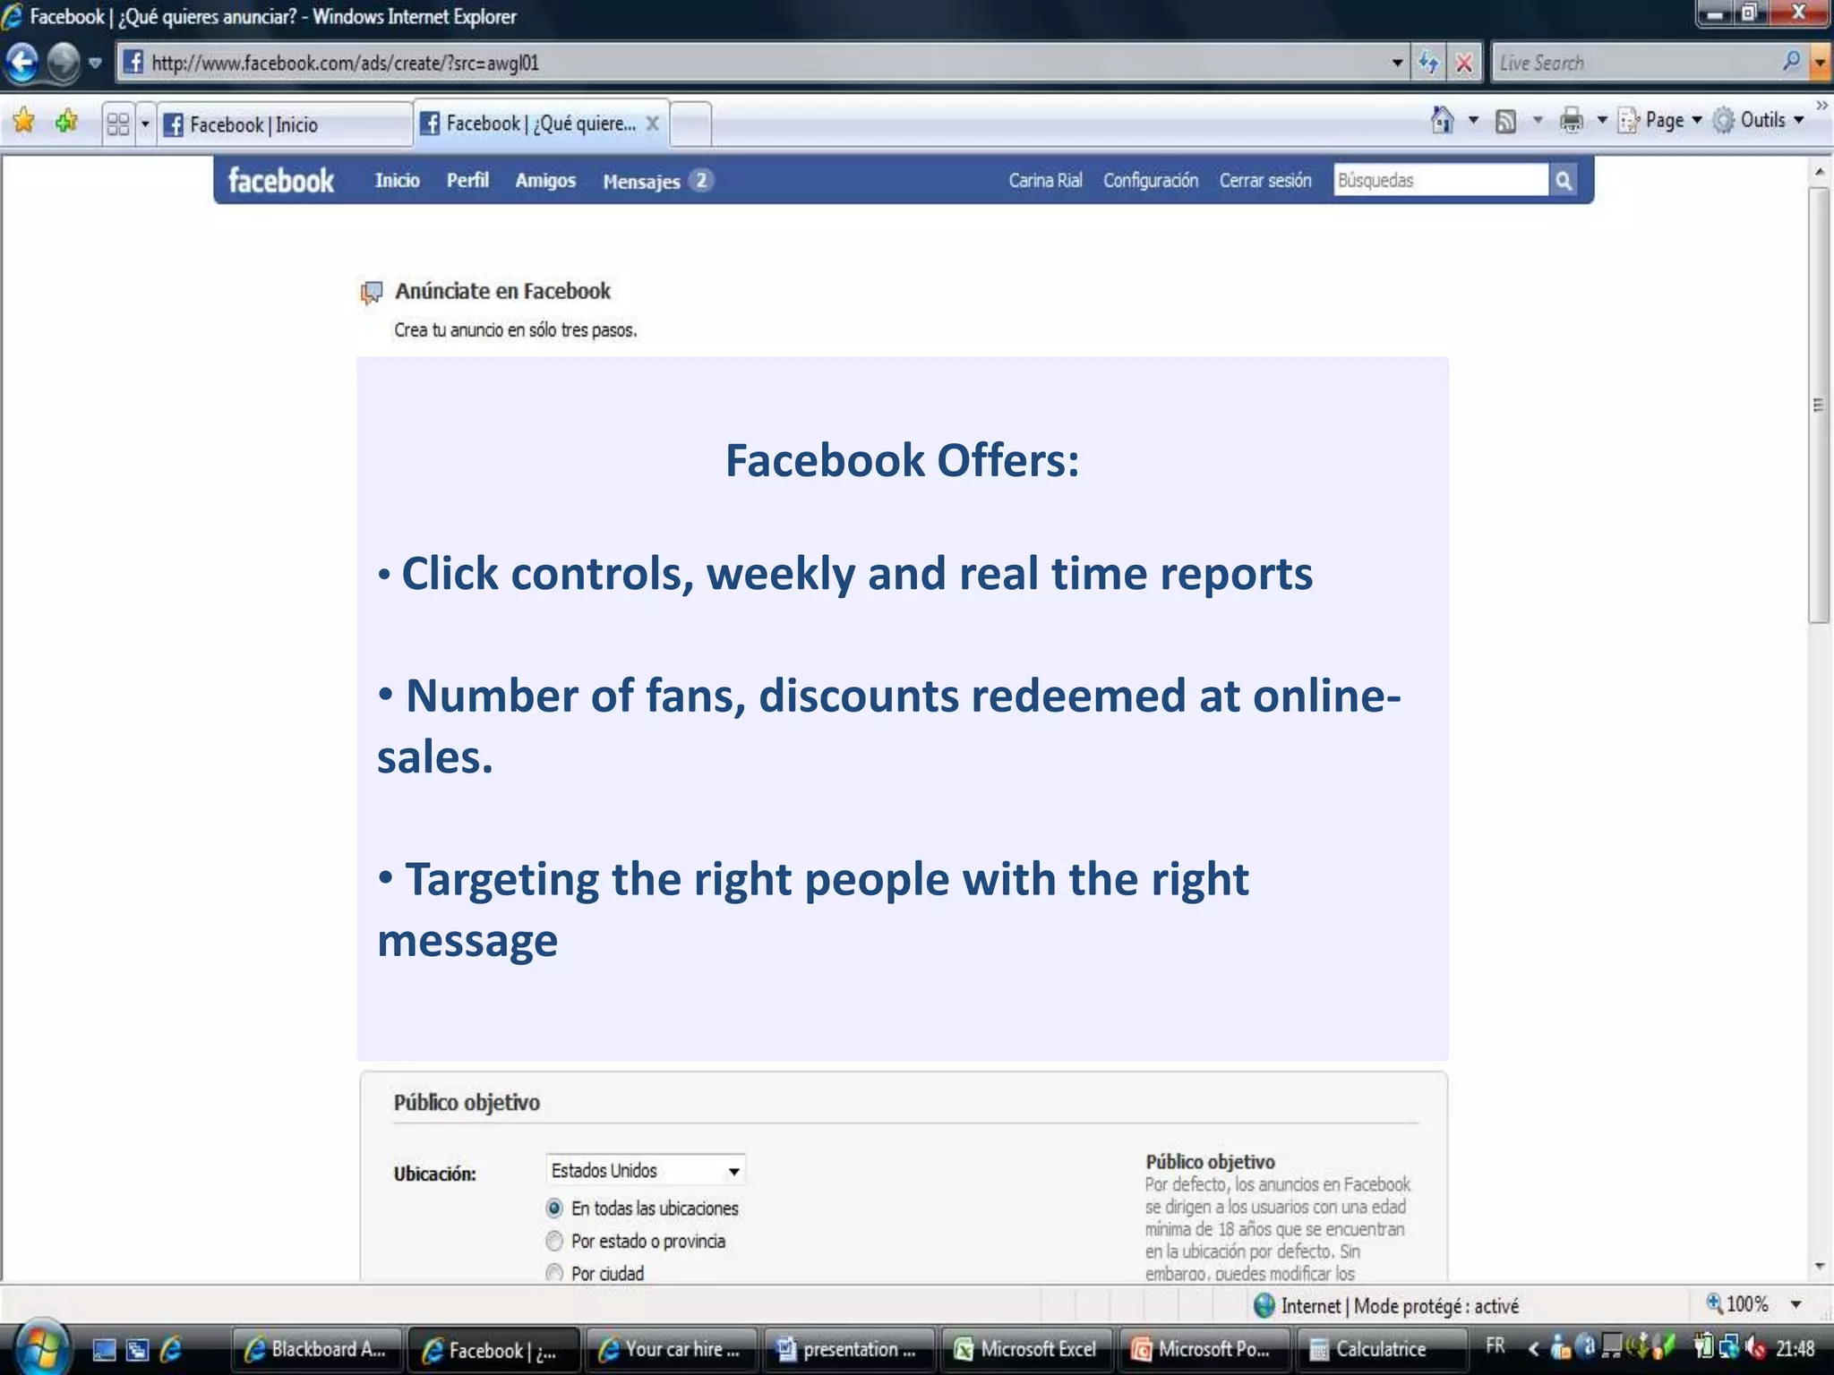Switch to Microsoft PowerPoint in taskbar

pyautogui.click(x=1203, y=1349)
